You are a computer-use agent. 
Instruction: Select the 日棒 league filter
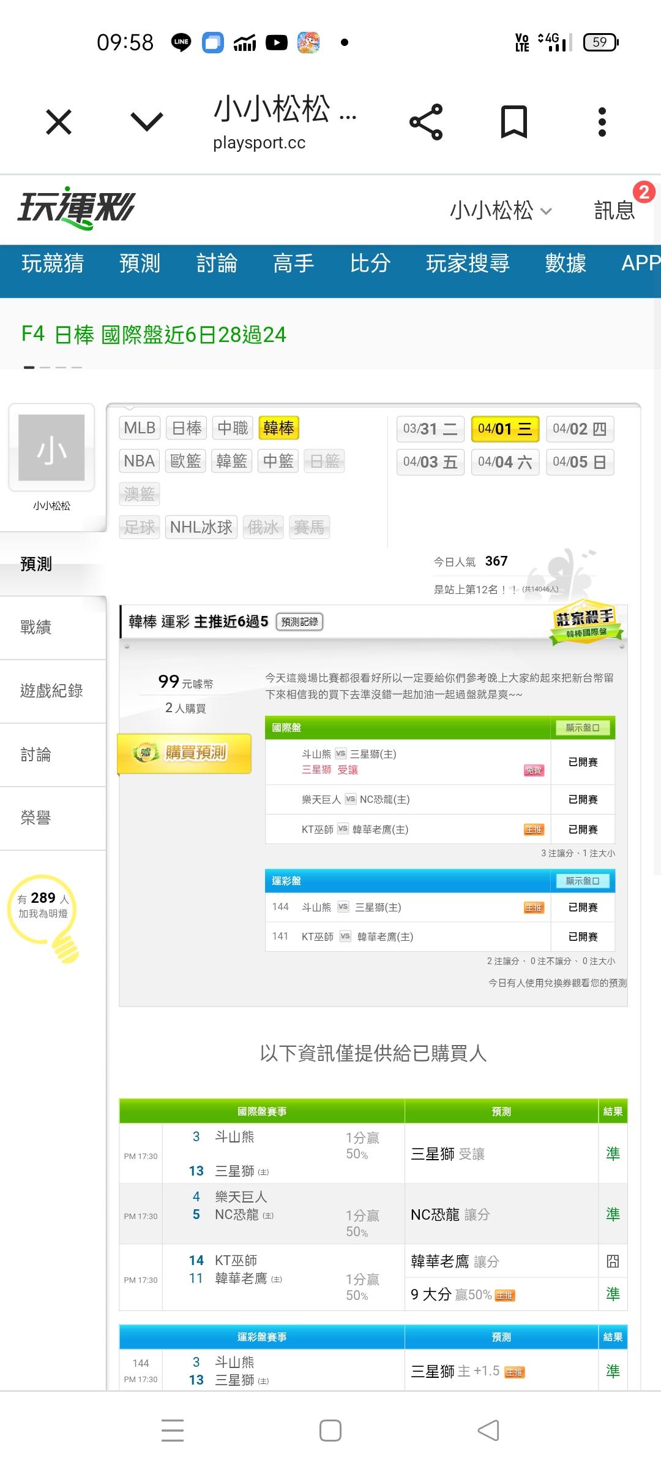[x=187, y=428]
